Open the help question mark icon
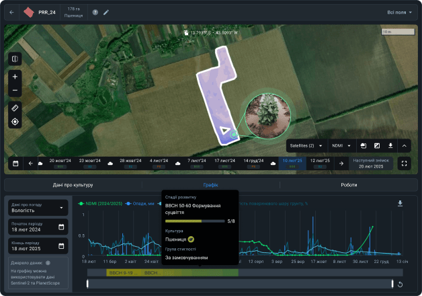Viewport: 422px width, 296px height. (x=95, y=12)
